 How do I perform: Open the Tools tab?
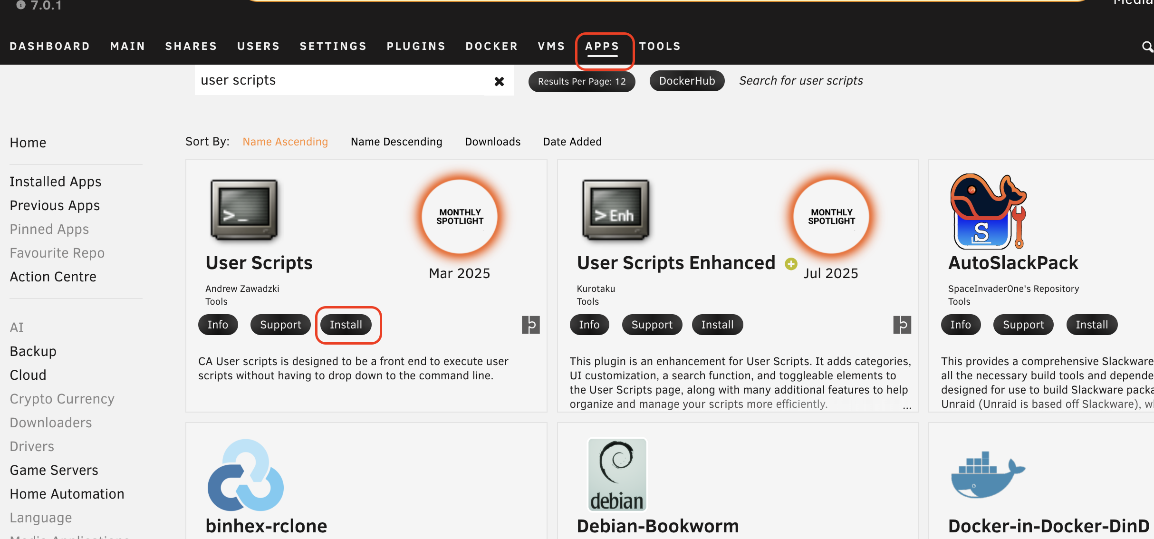[660, 46]
